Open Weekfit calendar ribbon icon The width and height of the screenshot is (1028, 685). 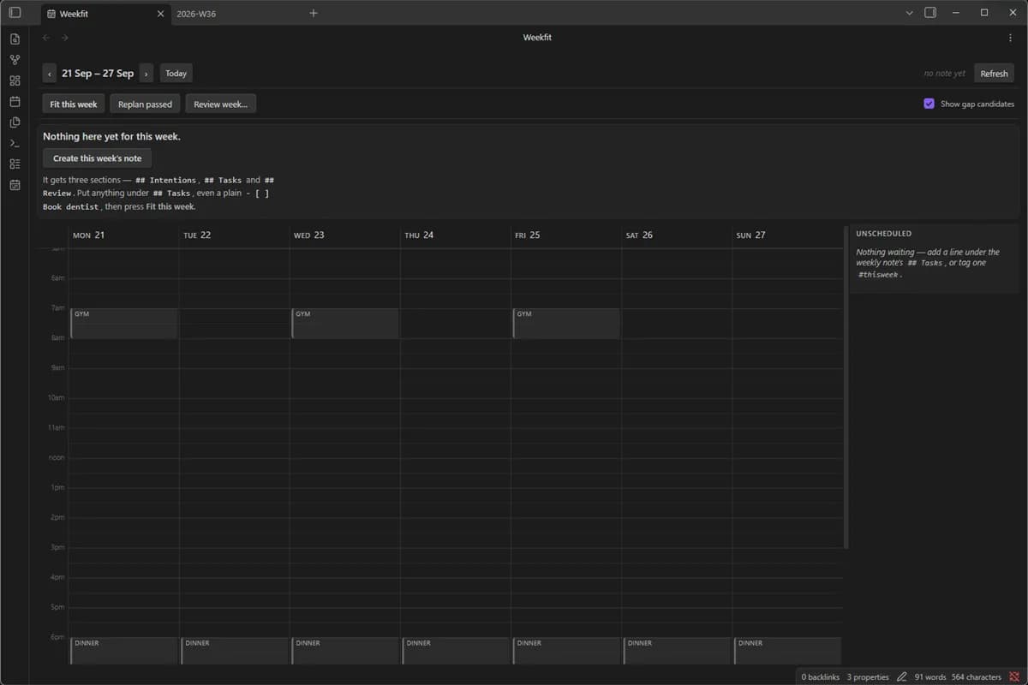[15, 185]
